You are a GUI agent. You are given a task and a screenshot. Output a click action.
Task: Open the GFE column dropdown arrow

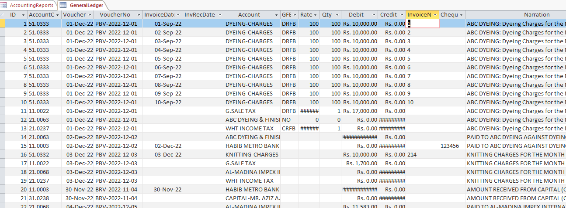click(x=295, y=15)
